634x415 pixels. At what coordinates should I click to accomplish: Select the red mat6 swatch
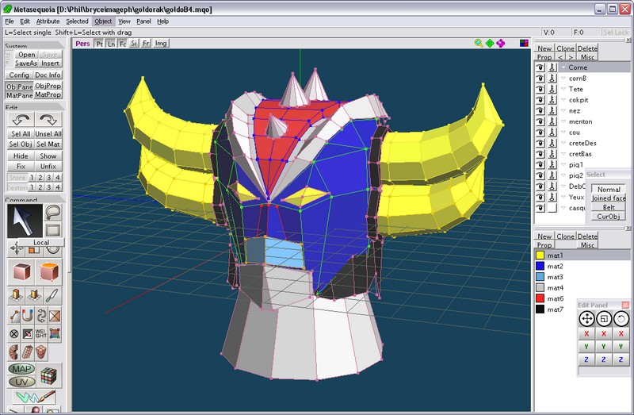pyautogui.click(x=540, y=298)
